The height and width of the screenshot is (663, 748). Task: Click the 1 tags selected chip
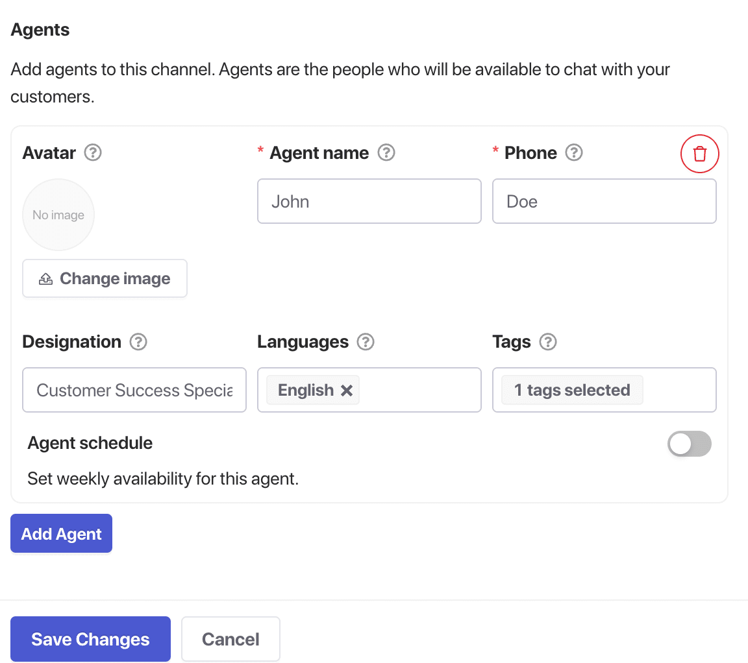pyautogui.click(x=572, y=391)
